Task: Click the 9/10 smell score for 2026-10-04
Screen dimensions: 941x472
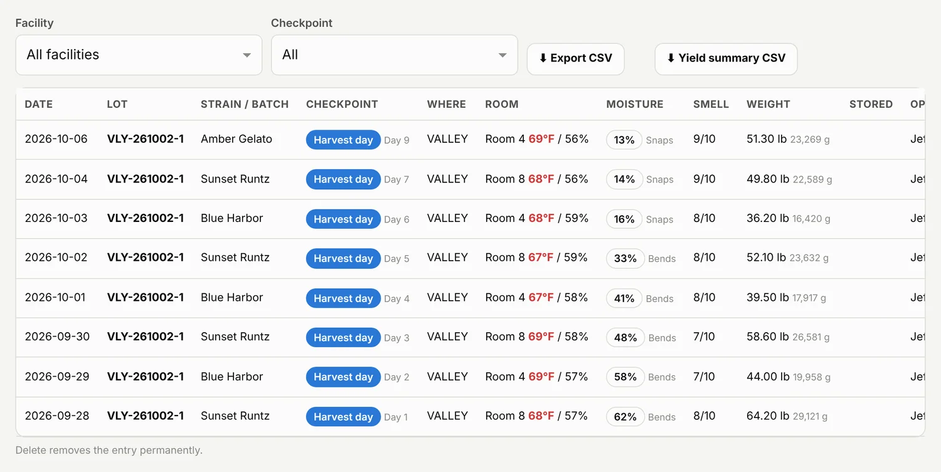Action: click(704, 179)
